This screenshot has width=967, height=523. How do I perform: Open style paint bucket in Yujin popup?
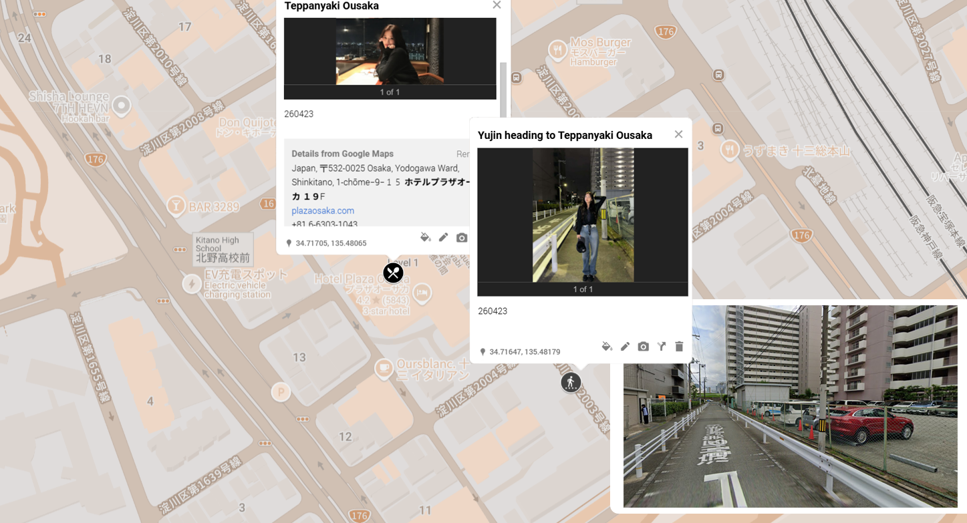(x=607, y=346)
